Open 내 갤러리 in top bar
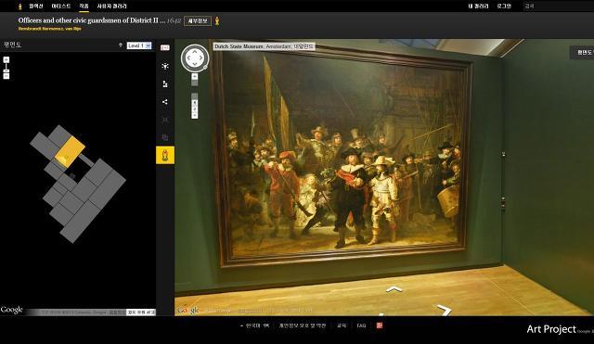The height and width of the screenshot is (344, 594). [478, 6]
